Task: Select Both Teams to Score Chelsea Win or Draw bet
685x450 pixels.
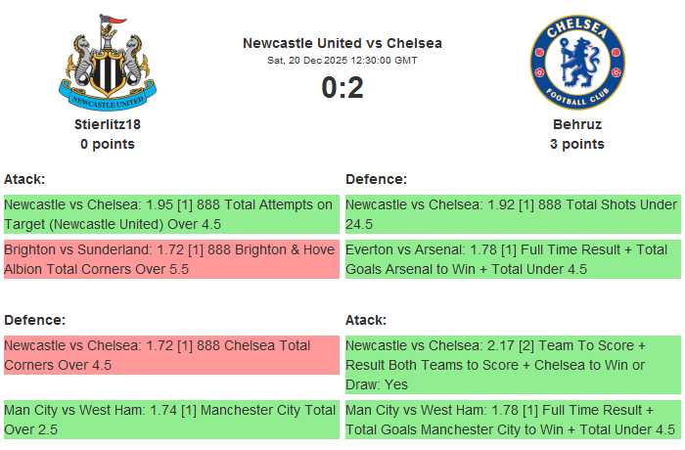Action: click(513, 365)
